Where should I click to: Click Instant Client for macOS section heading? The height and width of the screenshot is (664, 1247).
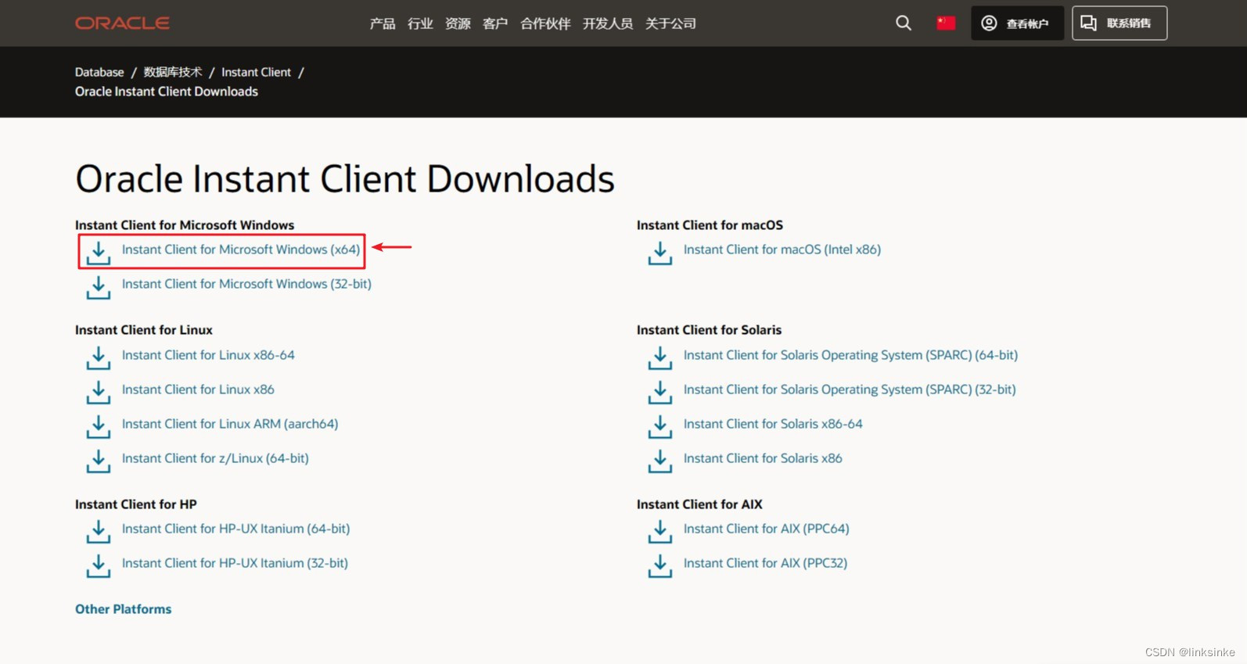pyautogui.click(x=710, y=225)
